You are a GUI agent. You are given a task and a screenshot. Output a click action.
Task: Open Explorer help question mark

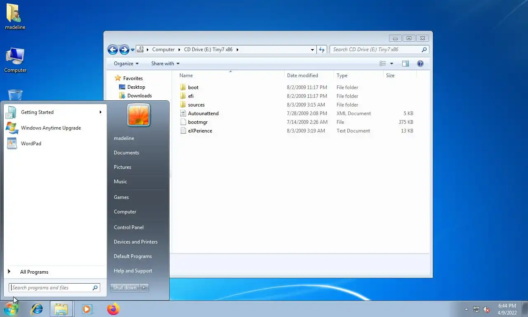(x=420, y=64)
